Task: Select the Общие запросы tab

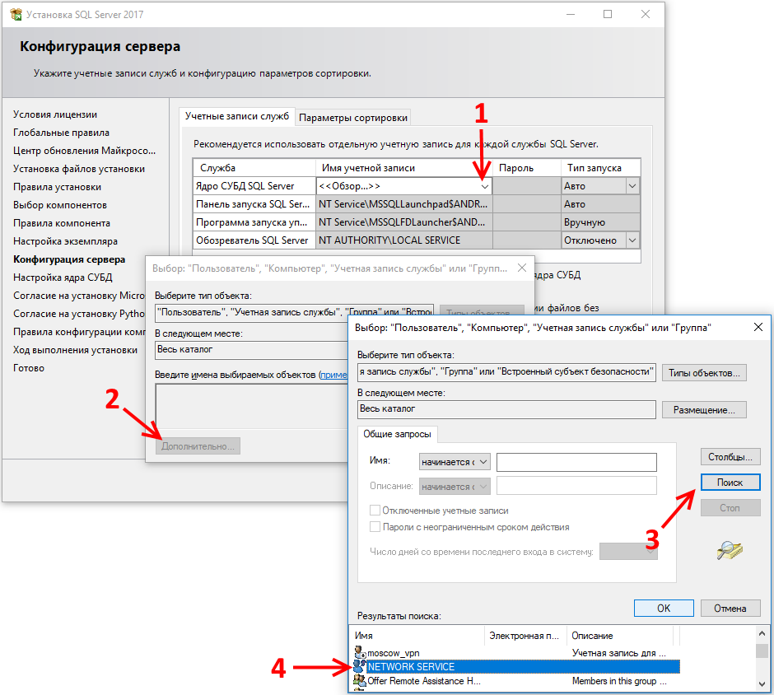Action: pyautogui.click(x=398, y=434)
